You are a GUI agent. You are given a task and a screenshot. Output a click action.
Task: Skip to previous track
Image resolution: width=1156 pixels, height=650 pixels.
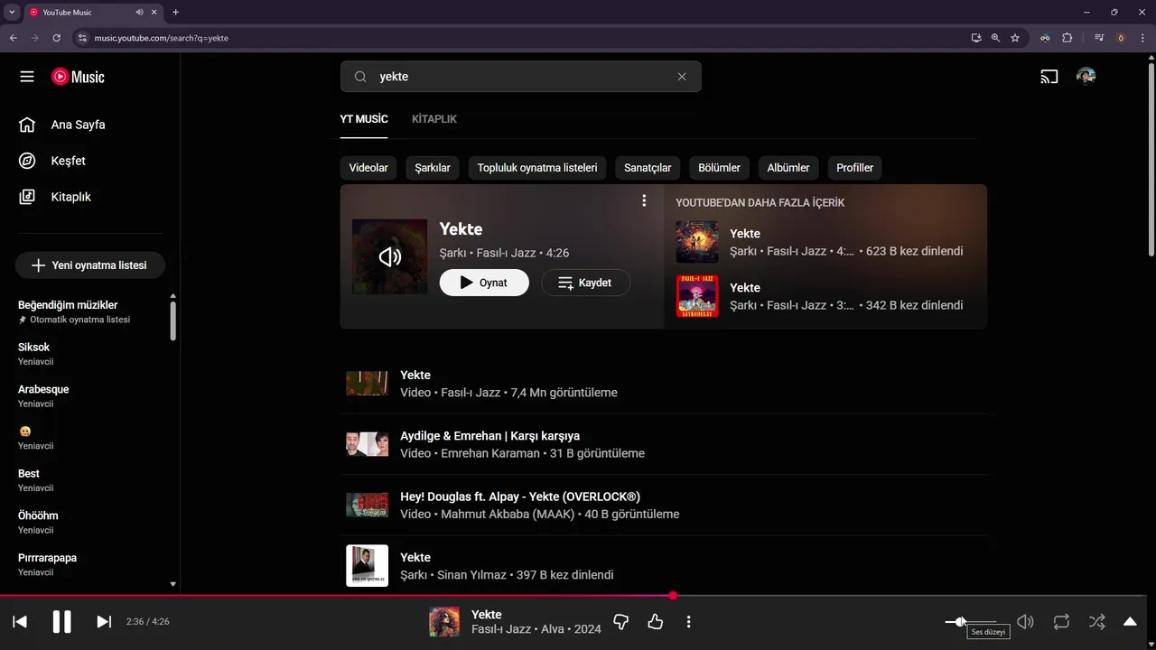click(x=20, y=621)
